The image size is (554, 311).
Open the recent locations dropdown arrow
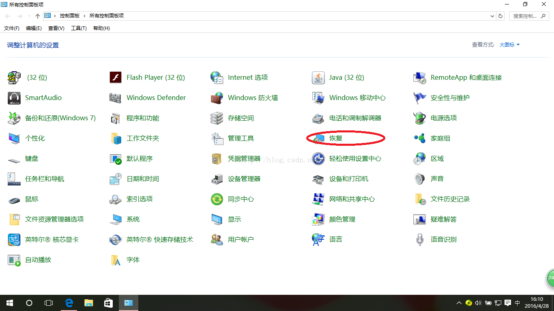[29, 16]
